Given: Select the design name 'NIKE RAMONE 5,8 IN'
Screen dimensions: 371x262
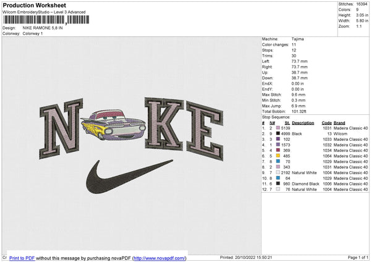Looking at the screenshot, I should tap(43, 28).
